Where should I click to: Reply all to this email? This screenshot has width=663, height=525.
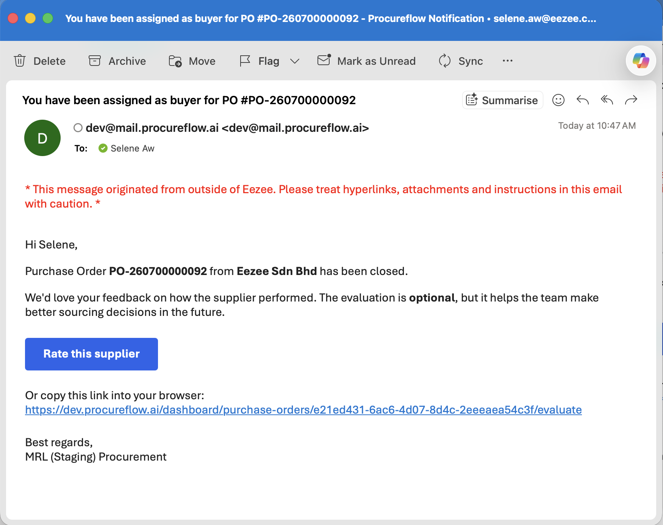tap(607, 100)
